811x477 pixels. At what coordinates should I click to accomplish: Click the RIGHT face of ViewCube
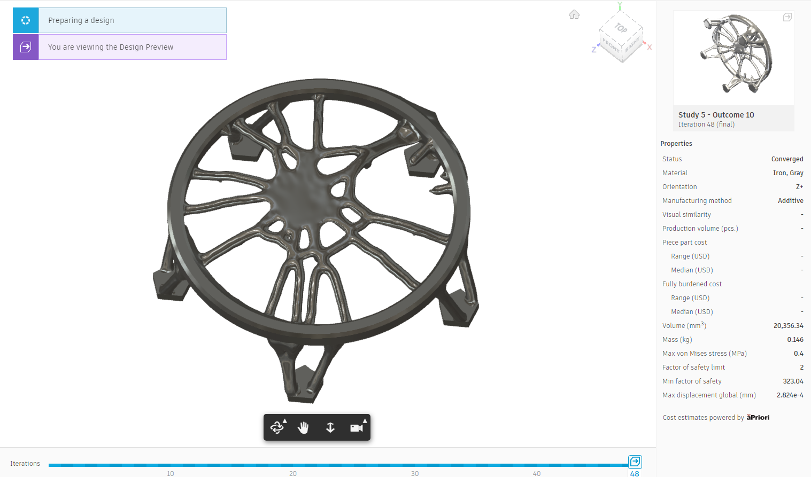(632, 45)
